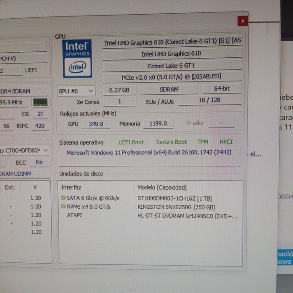This screenshot has width=293, height=293.
Task: Click the 64-bit bus width field
Action: pos(222,88)
